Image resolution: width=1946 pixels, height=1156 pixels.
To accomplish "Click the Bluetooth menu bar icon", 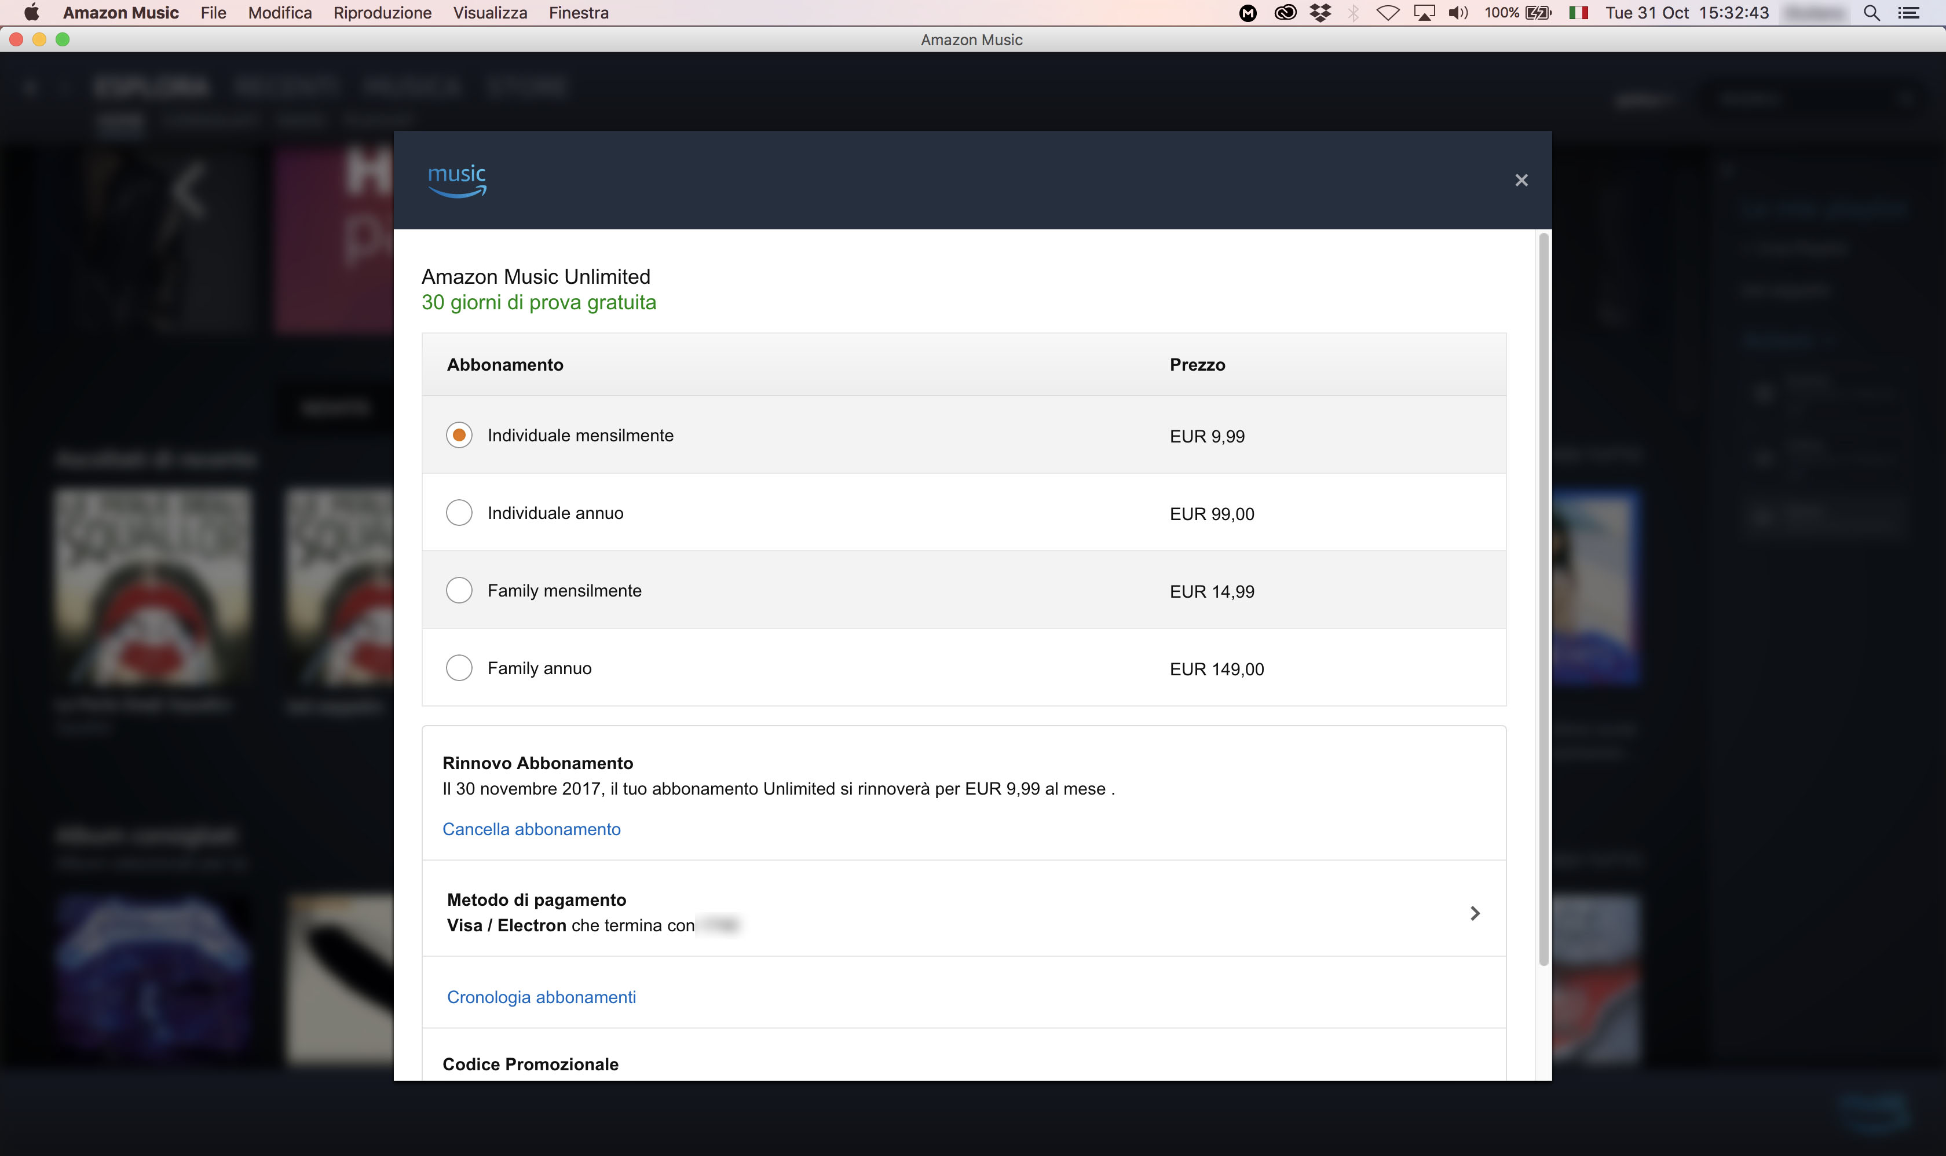I will click(1354, 13).
